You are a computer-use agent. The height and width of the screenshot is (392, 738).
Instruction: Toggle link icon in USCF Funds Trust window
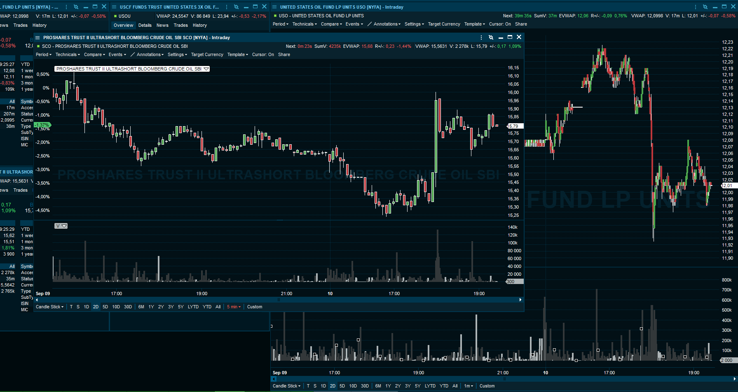coord(236,7)
